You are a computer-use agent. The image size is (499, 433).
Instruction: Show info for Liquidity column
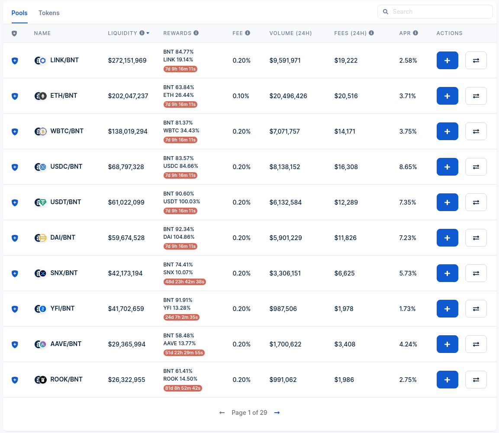pos(142,33)
